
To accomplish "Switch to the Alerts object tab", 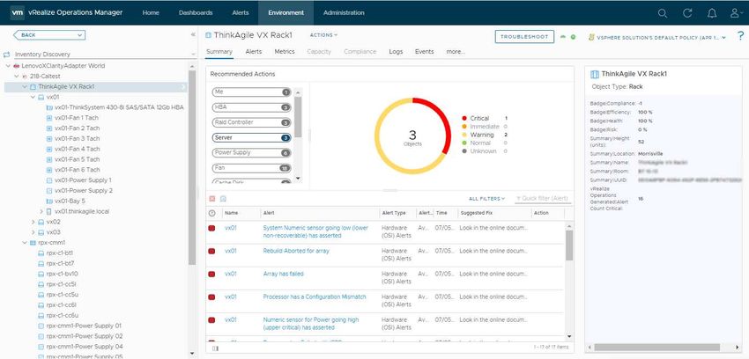I will pos(254,52).
